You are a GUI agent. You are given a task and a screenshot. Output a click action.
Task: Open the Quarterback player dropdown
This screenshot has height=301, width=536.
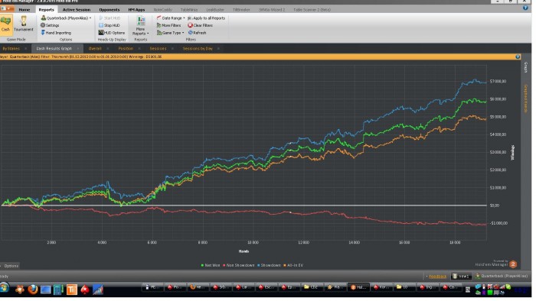[x=66, y=18]
